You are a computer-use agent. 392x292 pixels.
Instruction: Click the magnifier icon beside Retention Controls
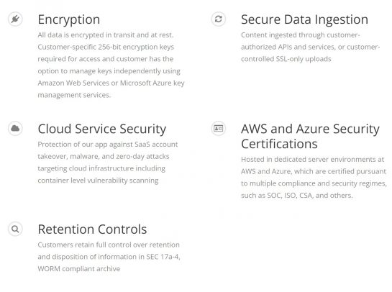15,229
